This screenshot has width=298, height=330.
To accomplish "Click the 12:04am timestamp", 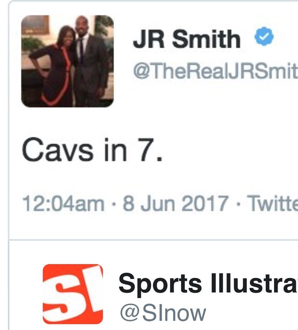I will click(x=63, y=203).
